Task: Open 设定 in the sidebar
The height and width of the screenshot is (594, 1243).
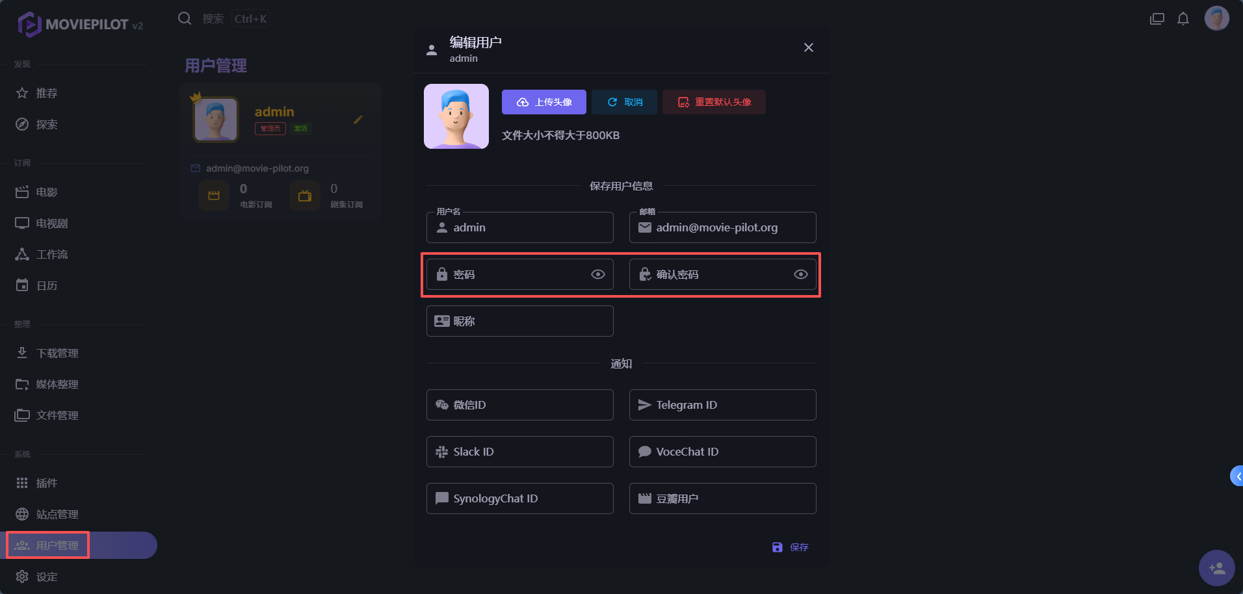Action: [47, 576]
